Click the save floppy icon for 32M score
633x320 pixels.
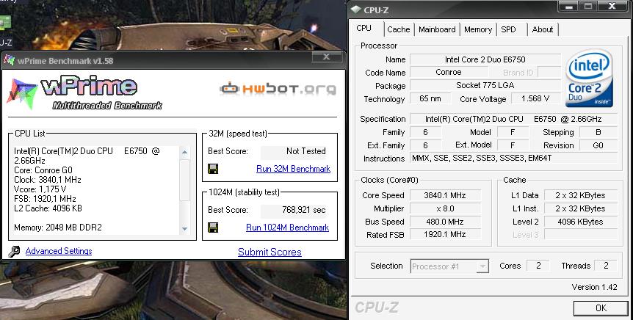pos(213,169)
